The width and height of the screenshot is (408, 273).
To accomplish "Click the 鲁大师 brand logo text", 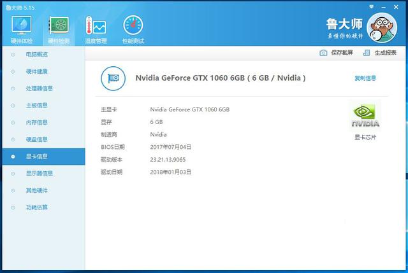I will 344,24.
